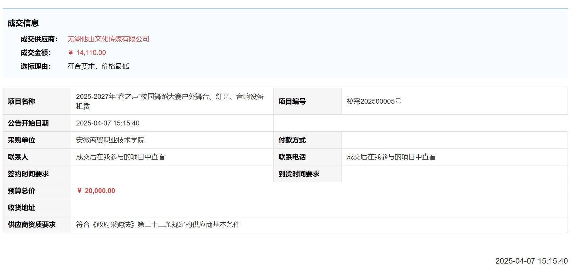Select the 收货地址 row label
The image size is (577, 273).
click(21, 208)
